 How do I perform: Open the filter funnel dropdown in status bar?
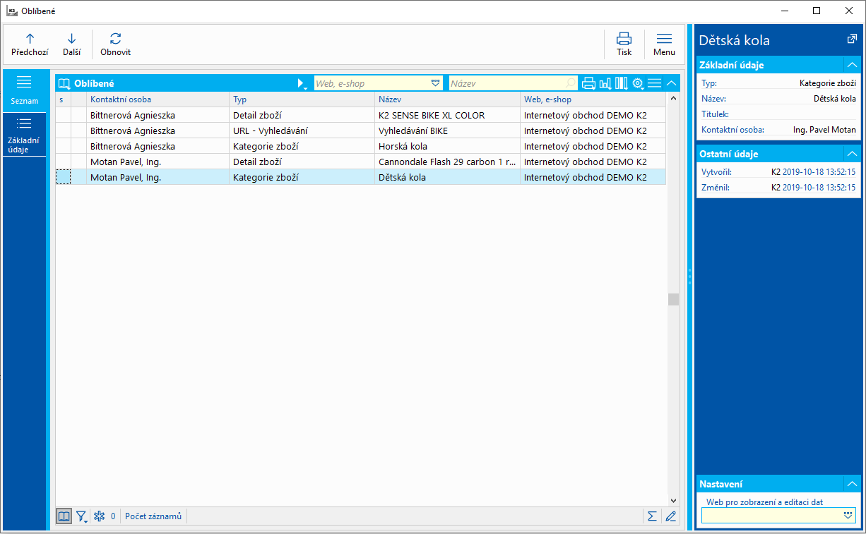(x=81, y=516)
